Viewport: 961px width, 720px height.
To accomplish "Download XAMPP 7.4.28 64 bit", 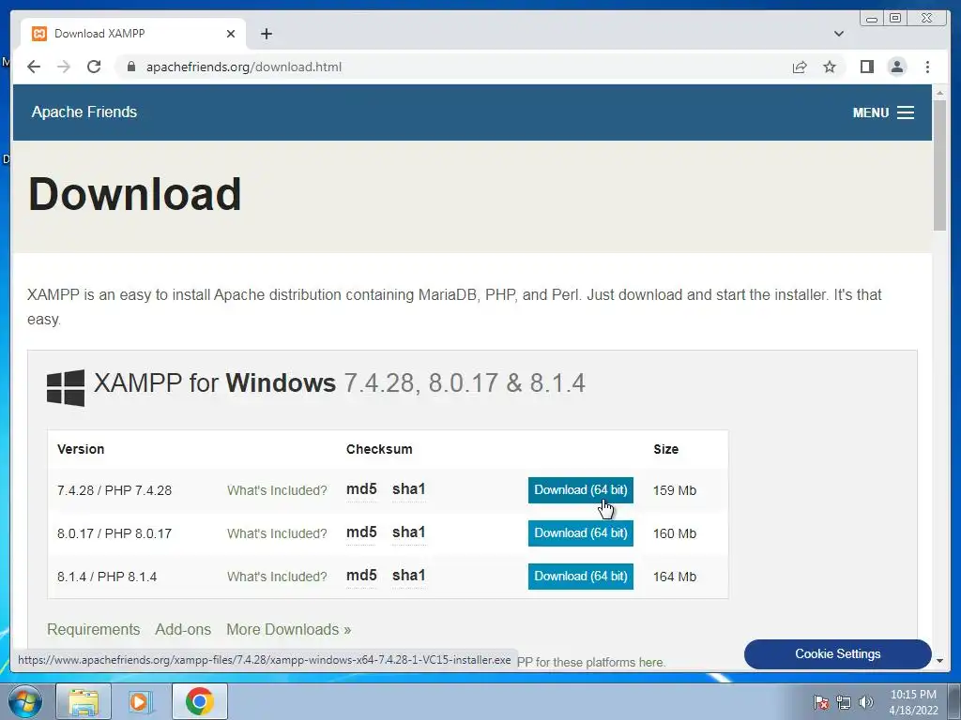I will click(x=580, y=489).
